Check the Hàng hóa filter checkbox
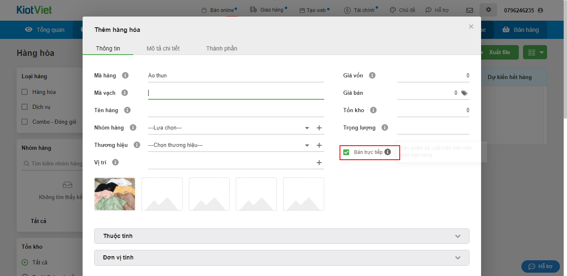The width and height of the screenshot is (567, 276). 24,92
